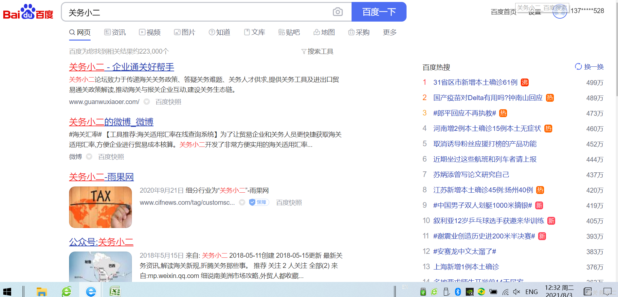
Task: Open the 采购 tab
Action: [359, 32]
